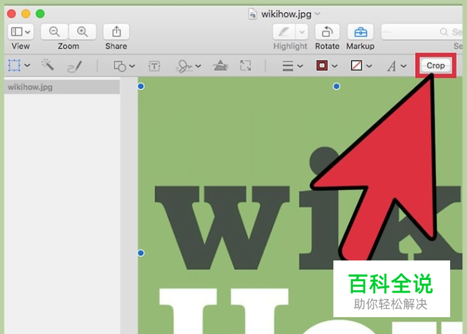Click the Zoom In magnifier
The image size is (467, 334).
click(82, 32)
